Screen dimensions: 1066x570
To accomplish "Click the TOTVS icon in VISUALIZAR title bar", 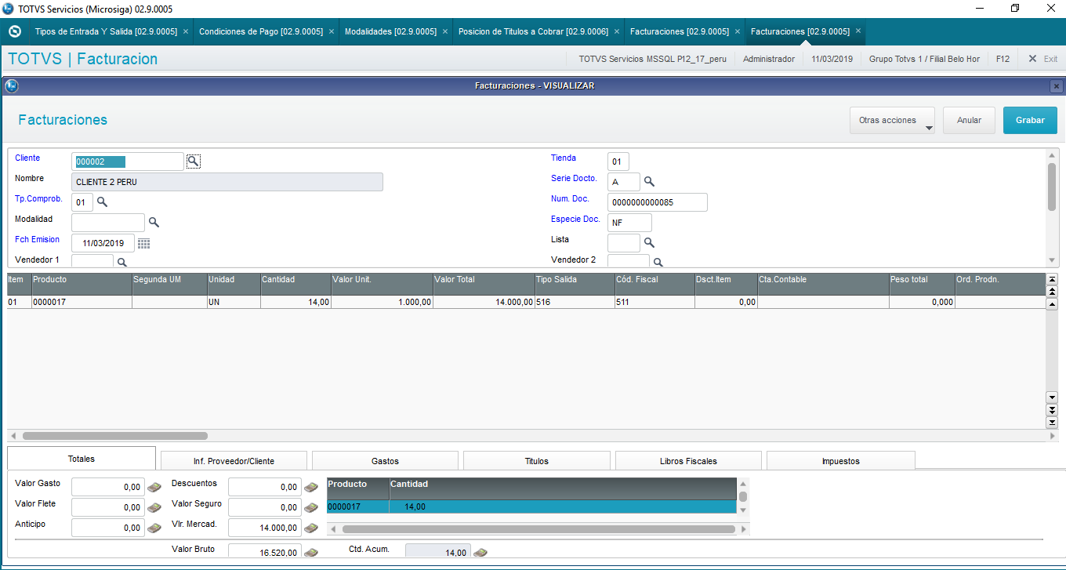I will pyautogui.click(x=12, y=85).
